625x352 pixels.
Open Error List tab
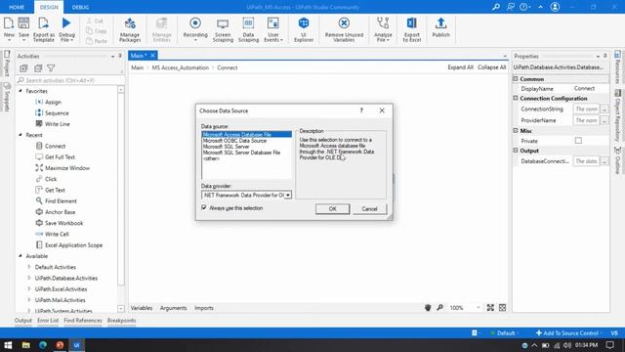48,321
